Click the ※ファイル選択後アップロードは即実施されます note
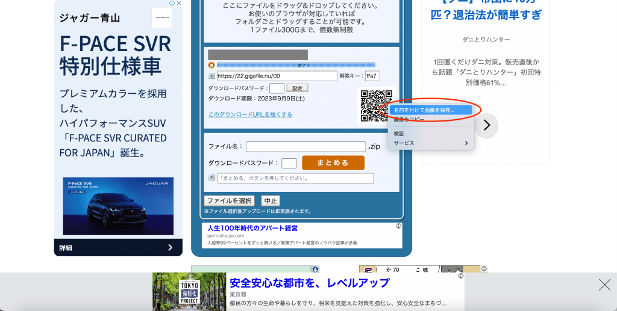617x311 pixels. pos(258,211)
